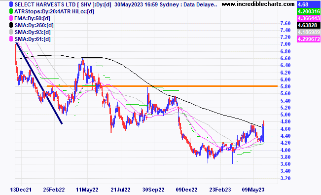Select the orange horizontal resistance line
The width and height of the screenshot is (321, 195).
[162, 86]
